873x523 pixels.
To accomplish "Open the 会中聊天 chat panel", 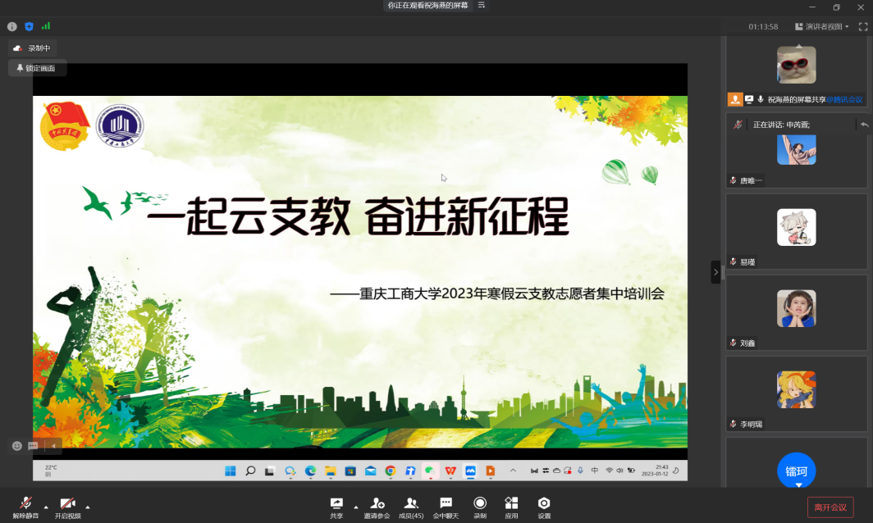I will click(x=446, y=505).
